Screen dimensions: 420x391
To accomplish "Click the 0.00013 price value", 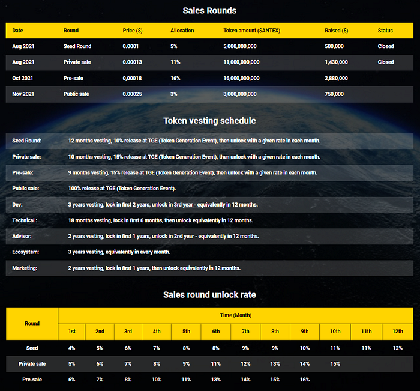I will click(133, 62).
